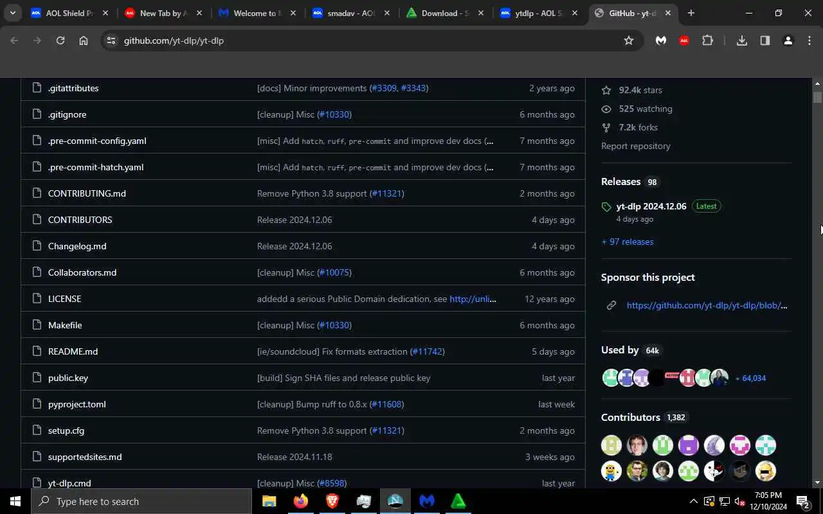The width and height of the screenshot is (823, 514).
Task: Click the Reload page icon
Action: [x=60, y=40]
